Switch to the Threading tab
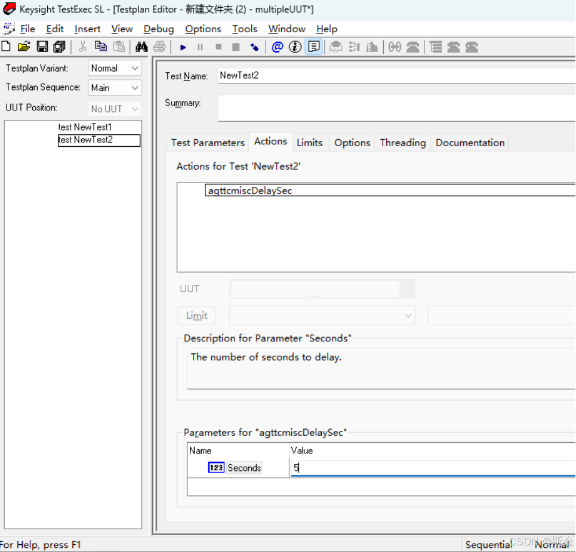The image size is (576, 552). coord(403,143)
